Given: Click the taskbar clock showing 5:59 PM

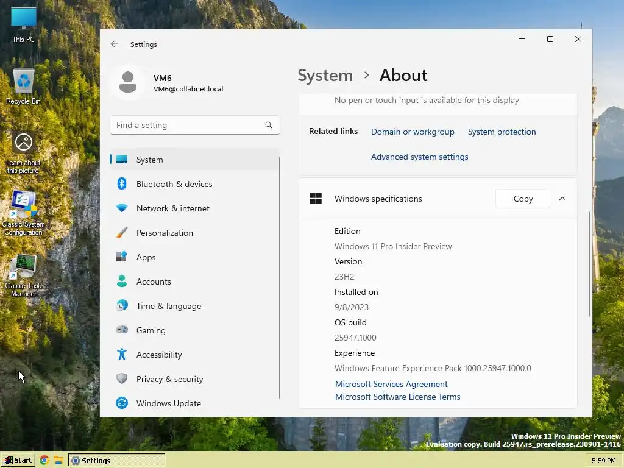Looking at the screenshot, I should (x=604, y=461).
